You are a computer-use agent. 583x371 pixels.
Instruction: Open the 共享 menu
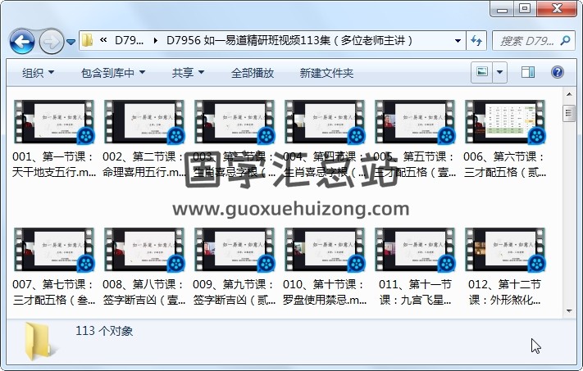point(188,73)
